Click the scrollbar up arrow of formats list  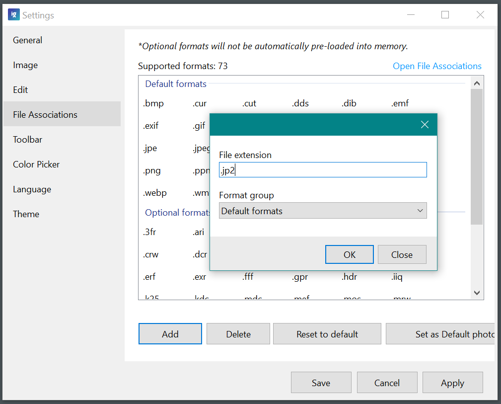click(477, 82)
